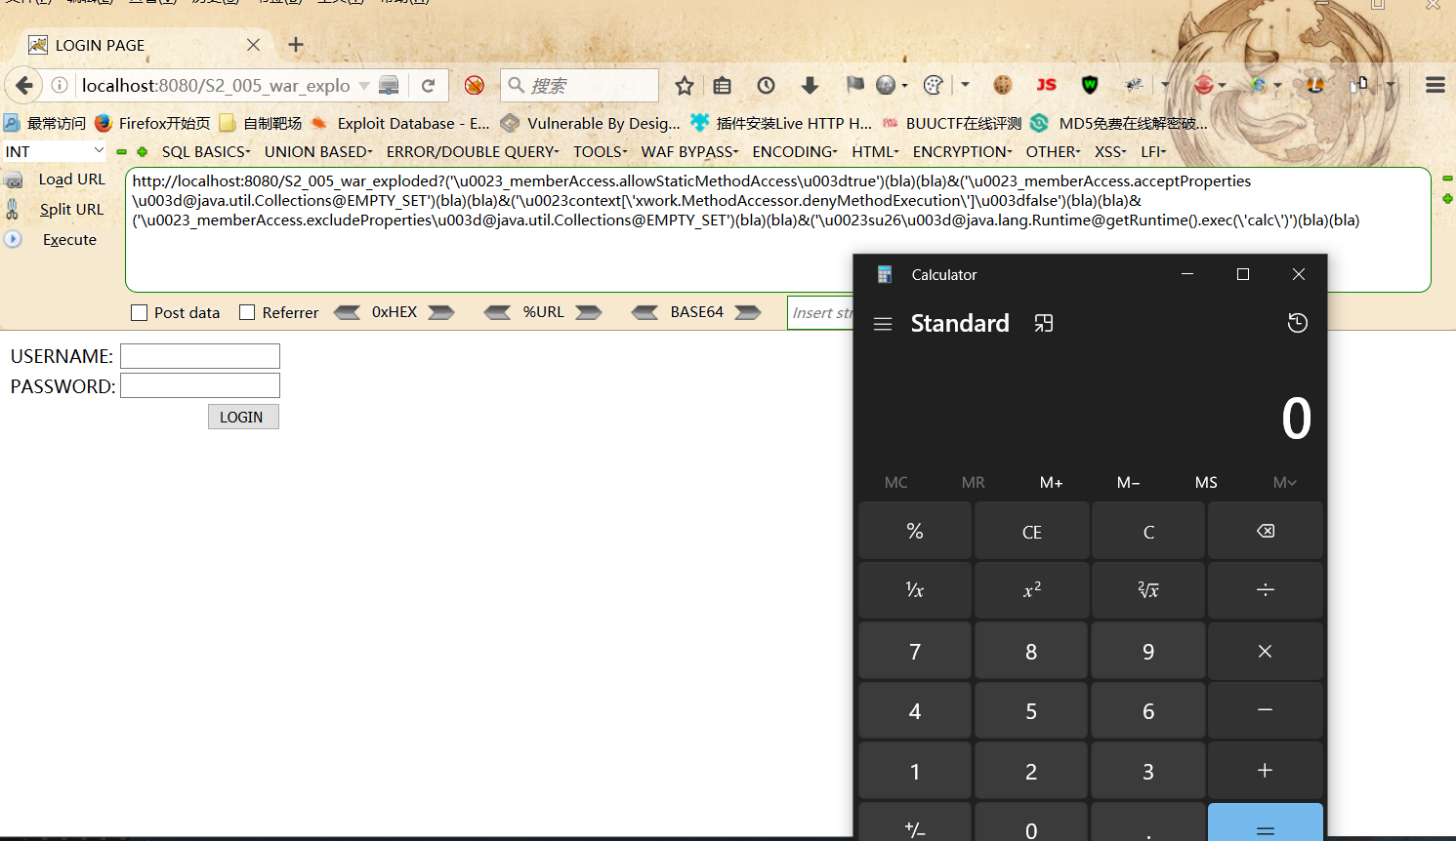Click the Calculator MS memory store button

tap(1206, 482)
